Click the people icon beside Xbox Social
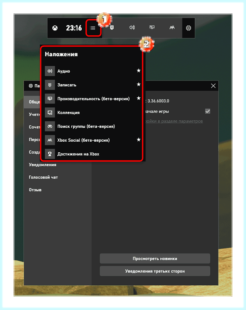The width and height of the screenshot is (246, 310). pos(50,140)
